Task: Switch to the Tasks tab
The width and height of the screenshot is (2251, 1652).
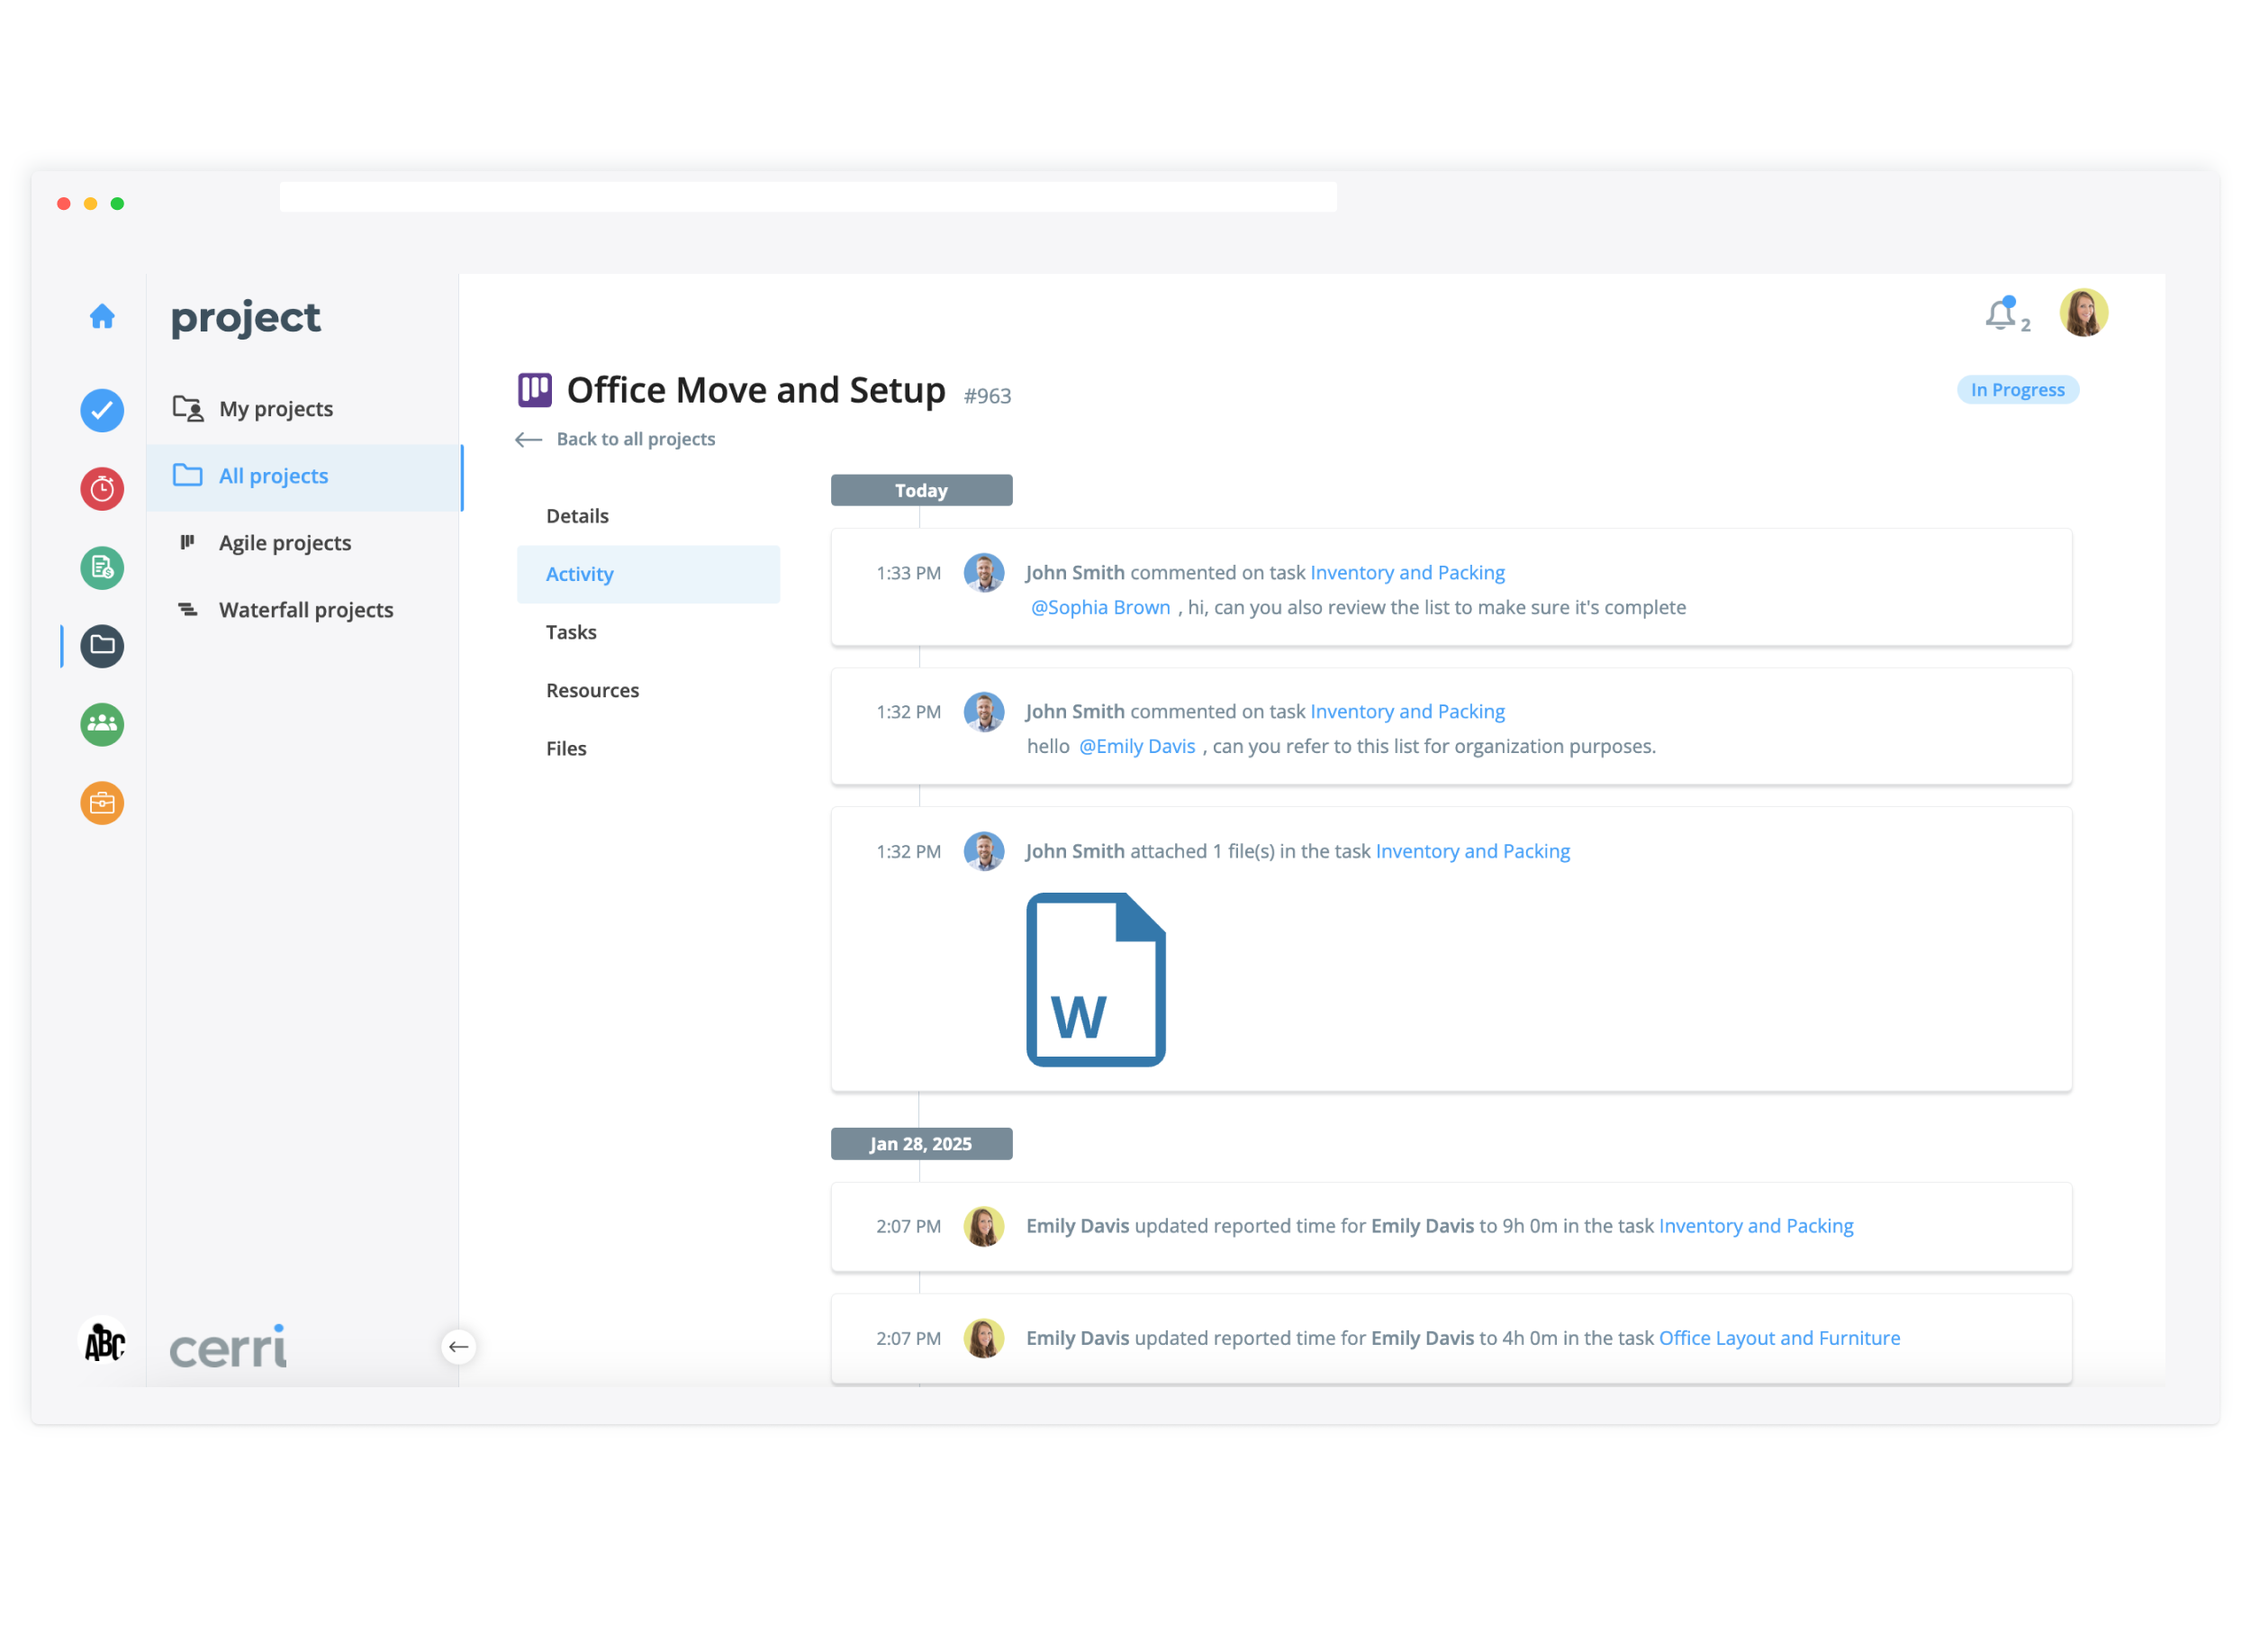Action: [x=571, y=632]
